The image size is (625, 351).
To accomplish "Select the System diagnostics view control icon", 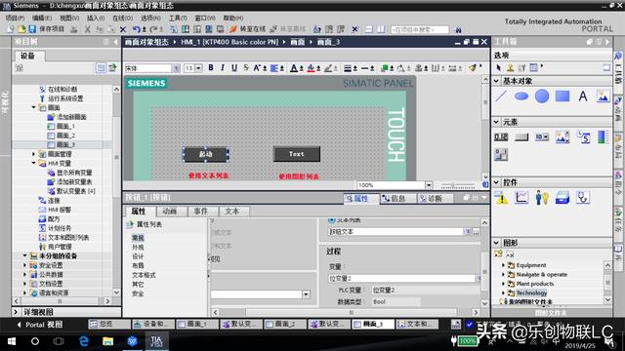I will pos(583,197).
